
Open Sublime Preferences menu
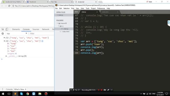(x=101, y=8)
